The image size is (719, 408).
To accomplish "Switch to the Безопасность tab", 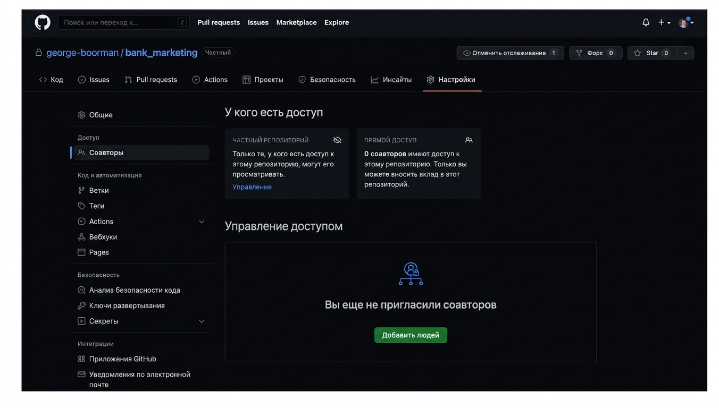I will pos(327,80).
